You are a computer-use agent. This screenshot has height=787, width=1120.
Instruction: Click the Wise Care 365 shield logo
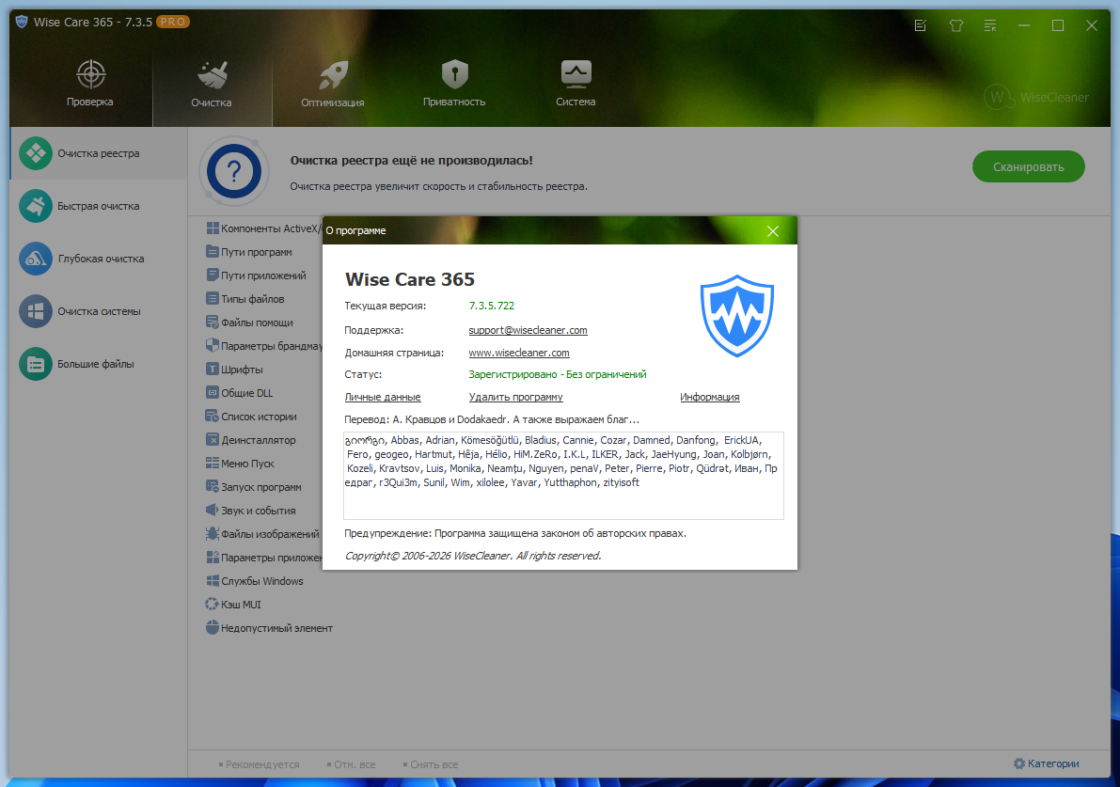tap(737, 316)
